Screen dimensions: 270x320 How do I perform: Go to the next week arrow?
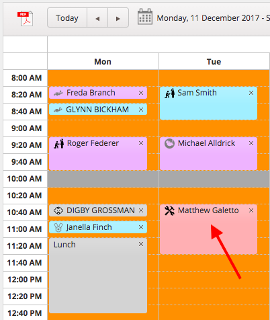(118, 17)
